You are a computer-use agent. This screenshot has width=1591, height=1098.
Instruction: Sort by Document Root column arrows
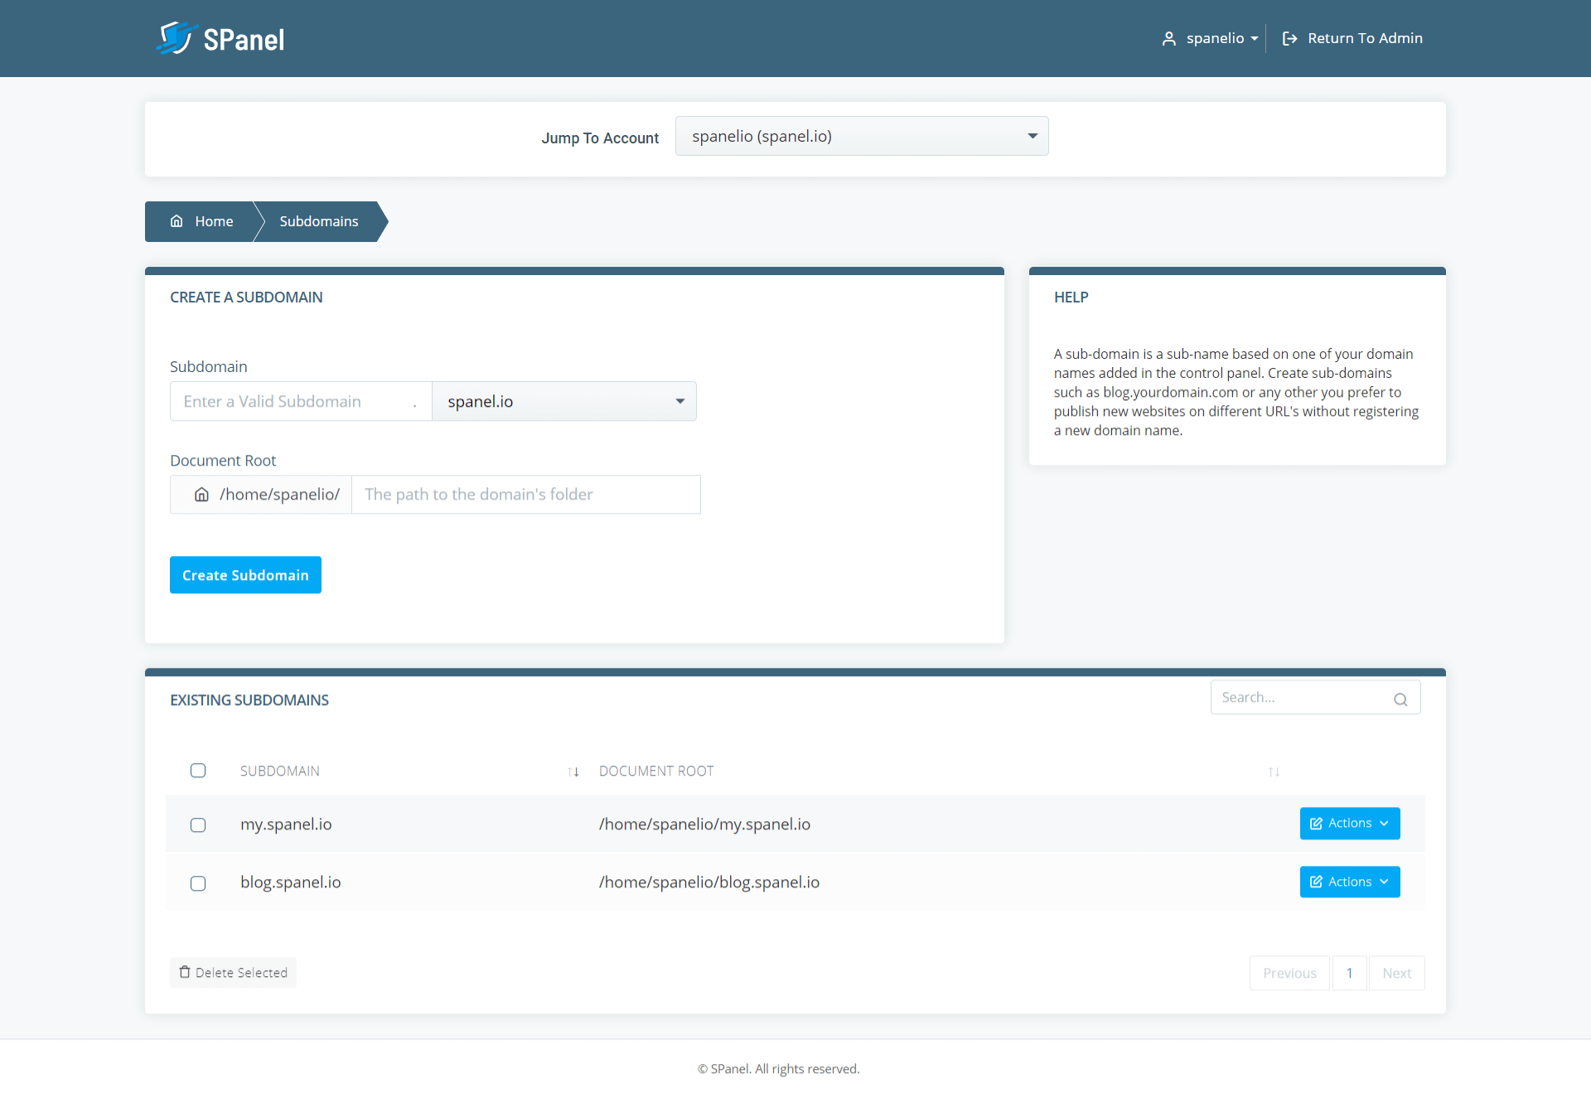coord(1274,772)
